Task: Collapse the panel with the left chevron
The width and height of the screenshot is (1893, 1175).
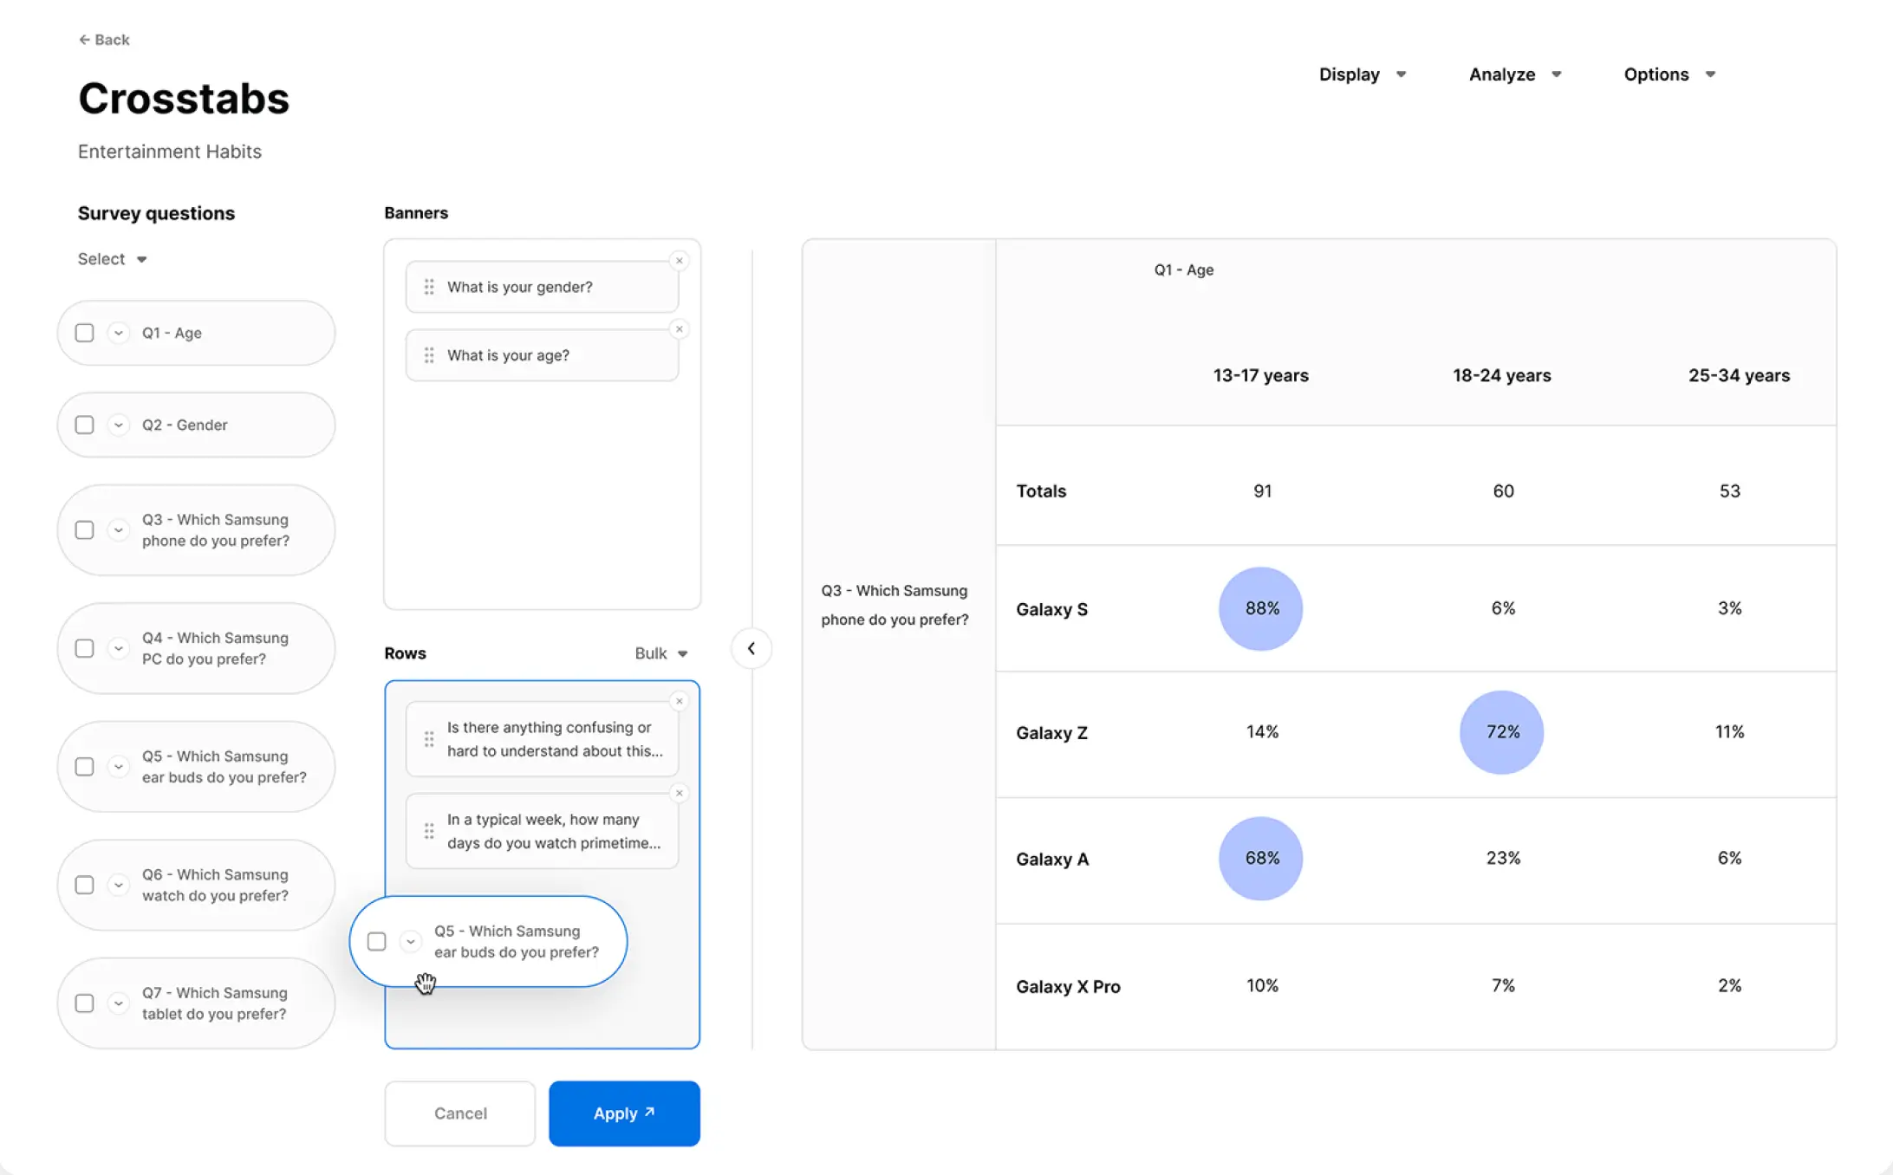Action: 751,648
